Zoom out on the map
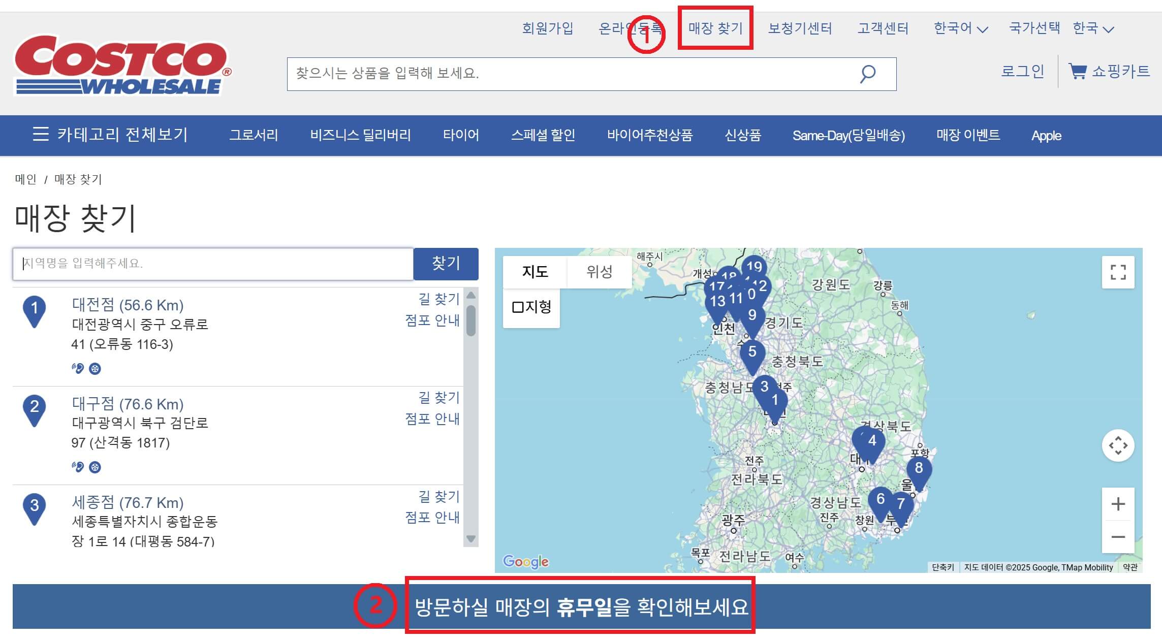Screen dimensions: 1162x641 (1118, 537)
